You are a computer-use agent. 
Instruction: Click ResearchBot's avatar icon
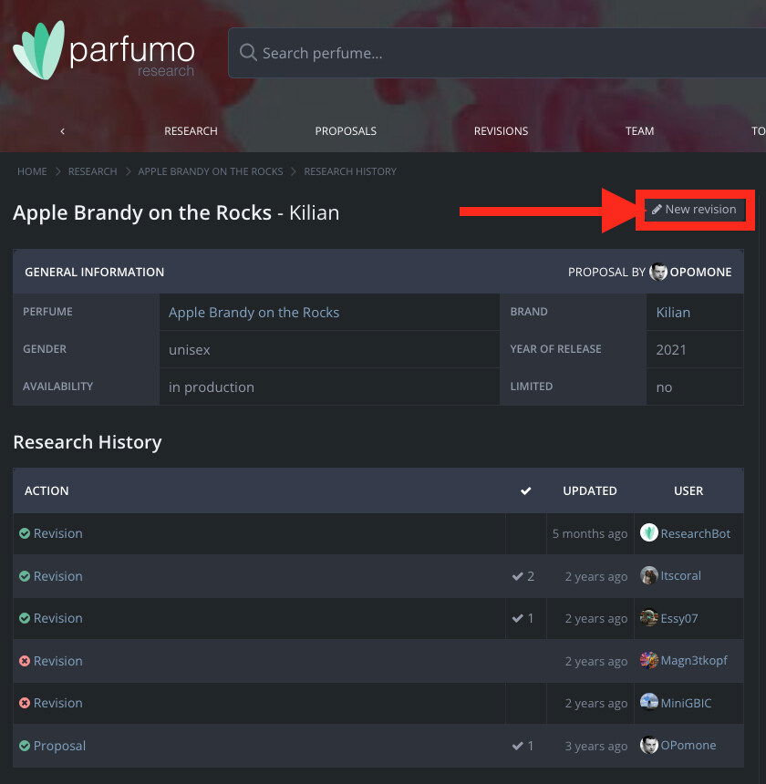click(649, 533)
